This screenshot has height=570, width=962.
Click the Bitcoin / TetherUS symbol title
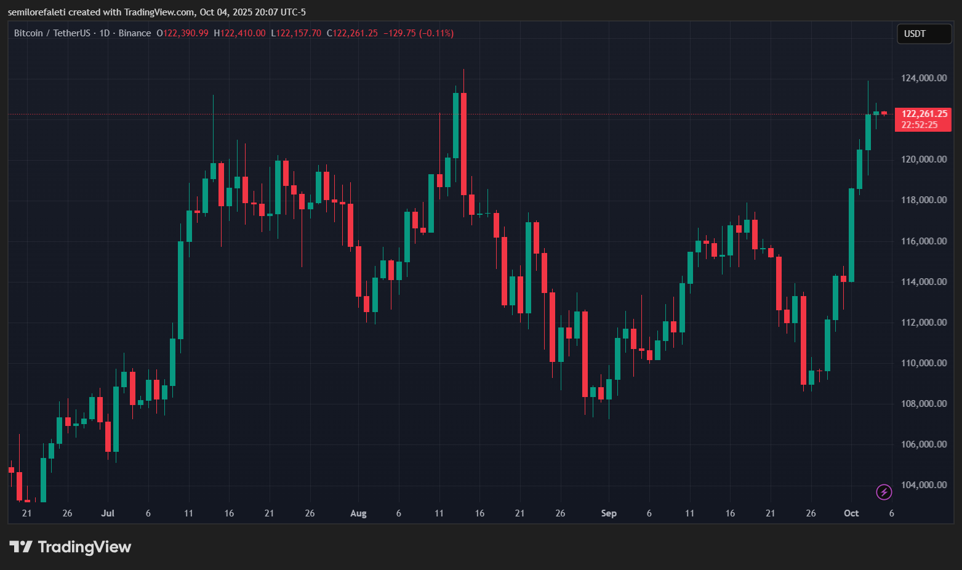[x=52, y=33]
